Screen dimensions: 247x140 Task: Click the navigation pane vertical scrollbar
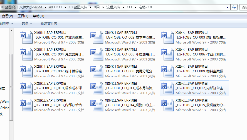pos(11,86)
